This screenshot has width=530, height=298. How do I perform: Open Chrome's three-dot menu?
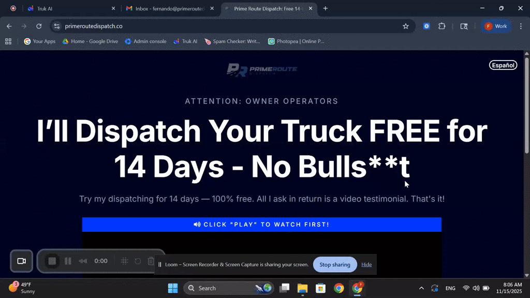(521, 26)
